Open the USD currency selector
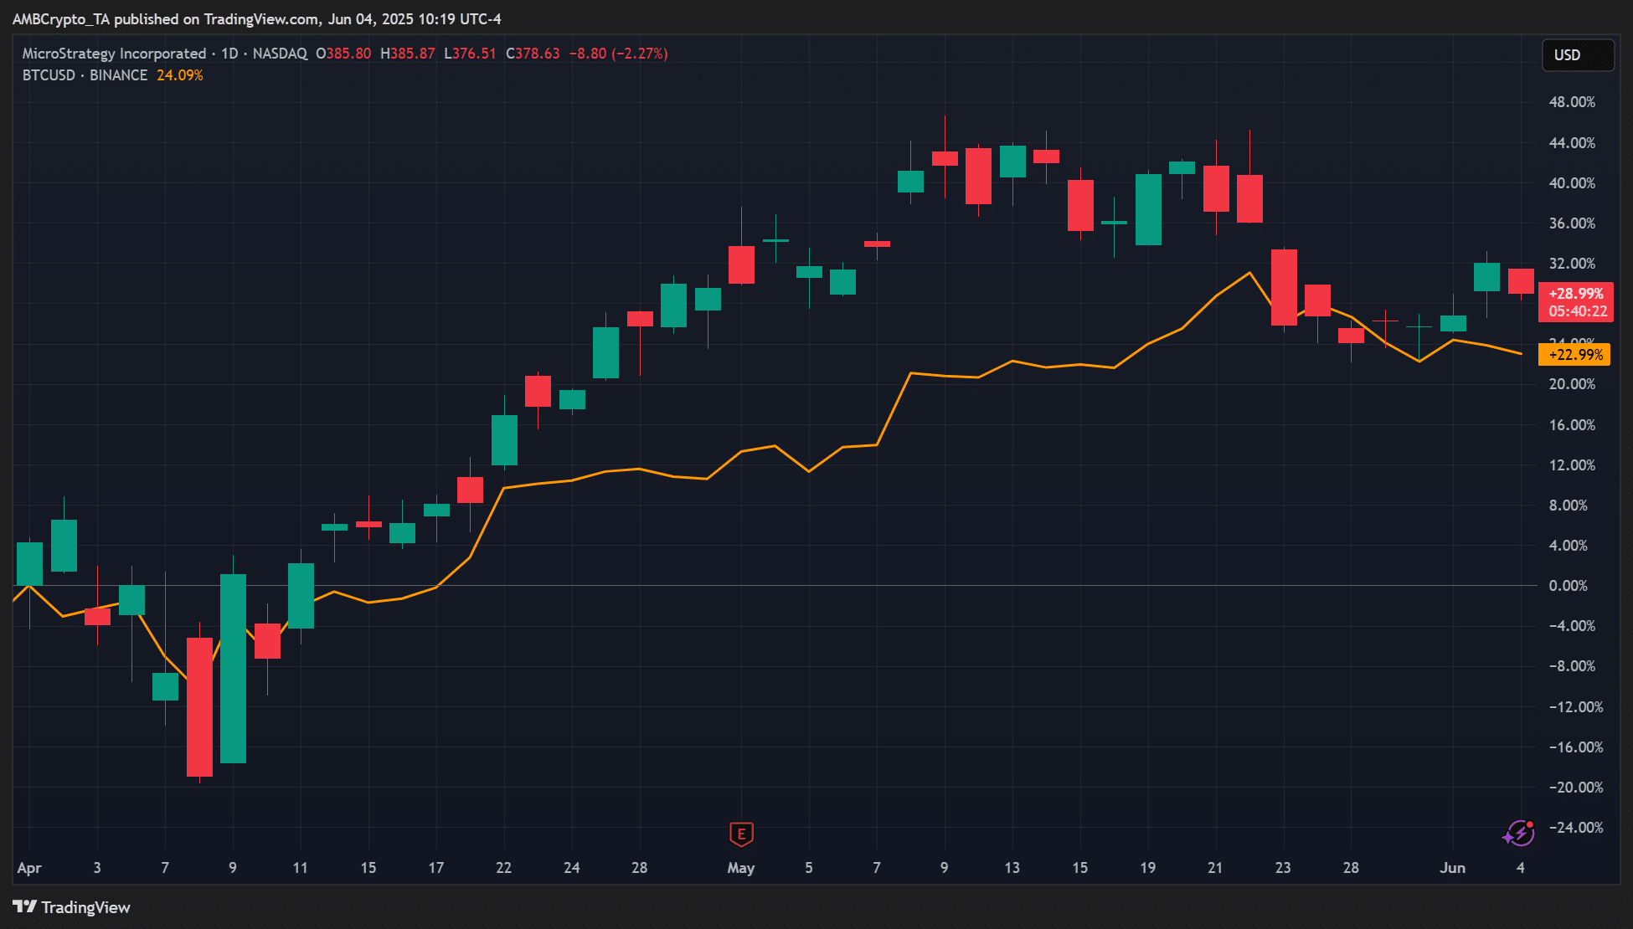 1578,55
